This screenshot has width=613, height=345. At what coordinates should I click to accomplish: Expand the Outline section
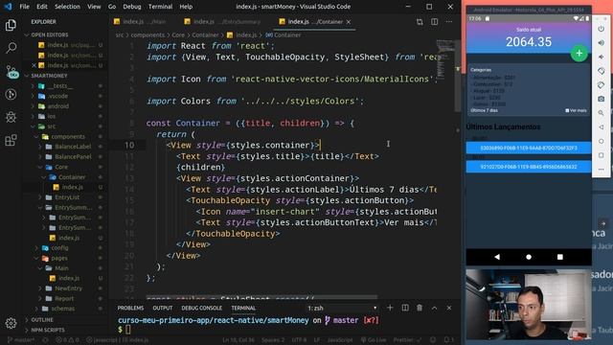point(42,320)
